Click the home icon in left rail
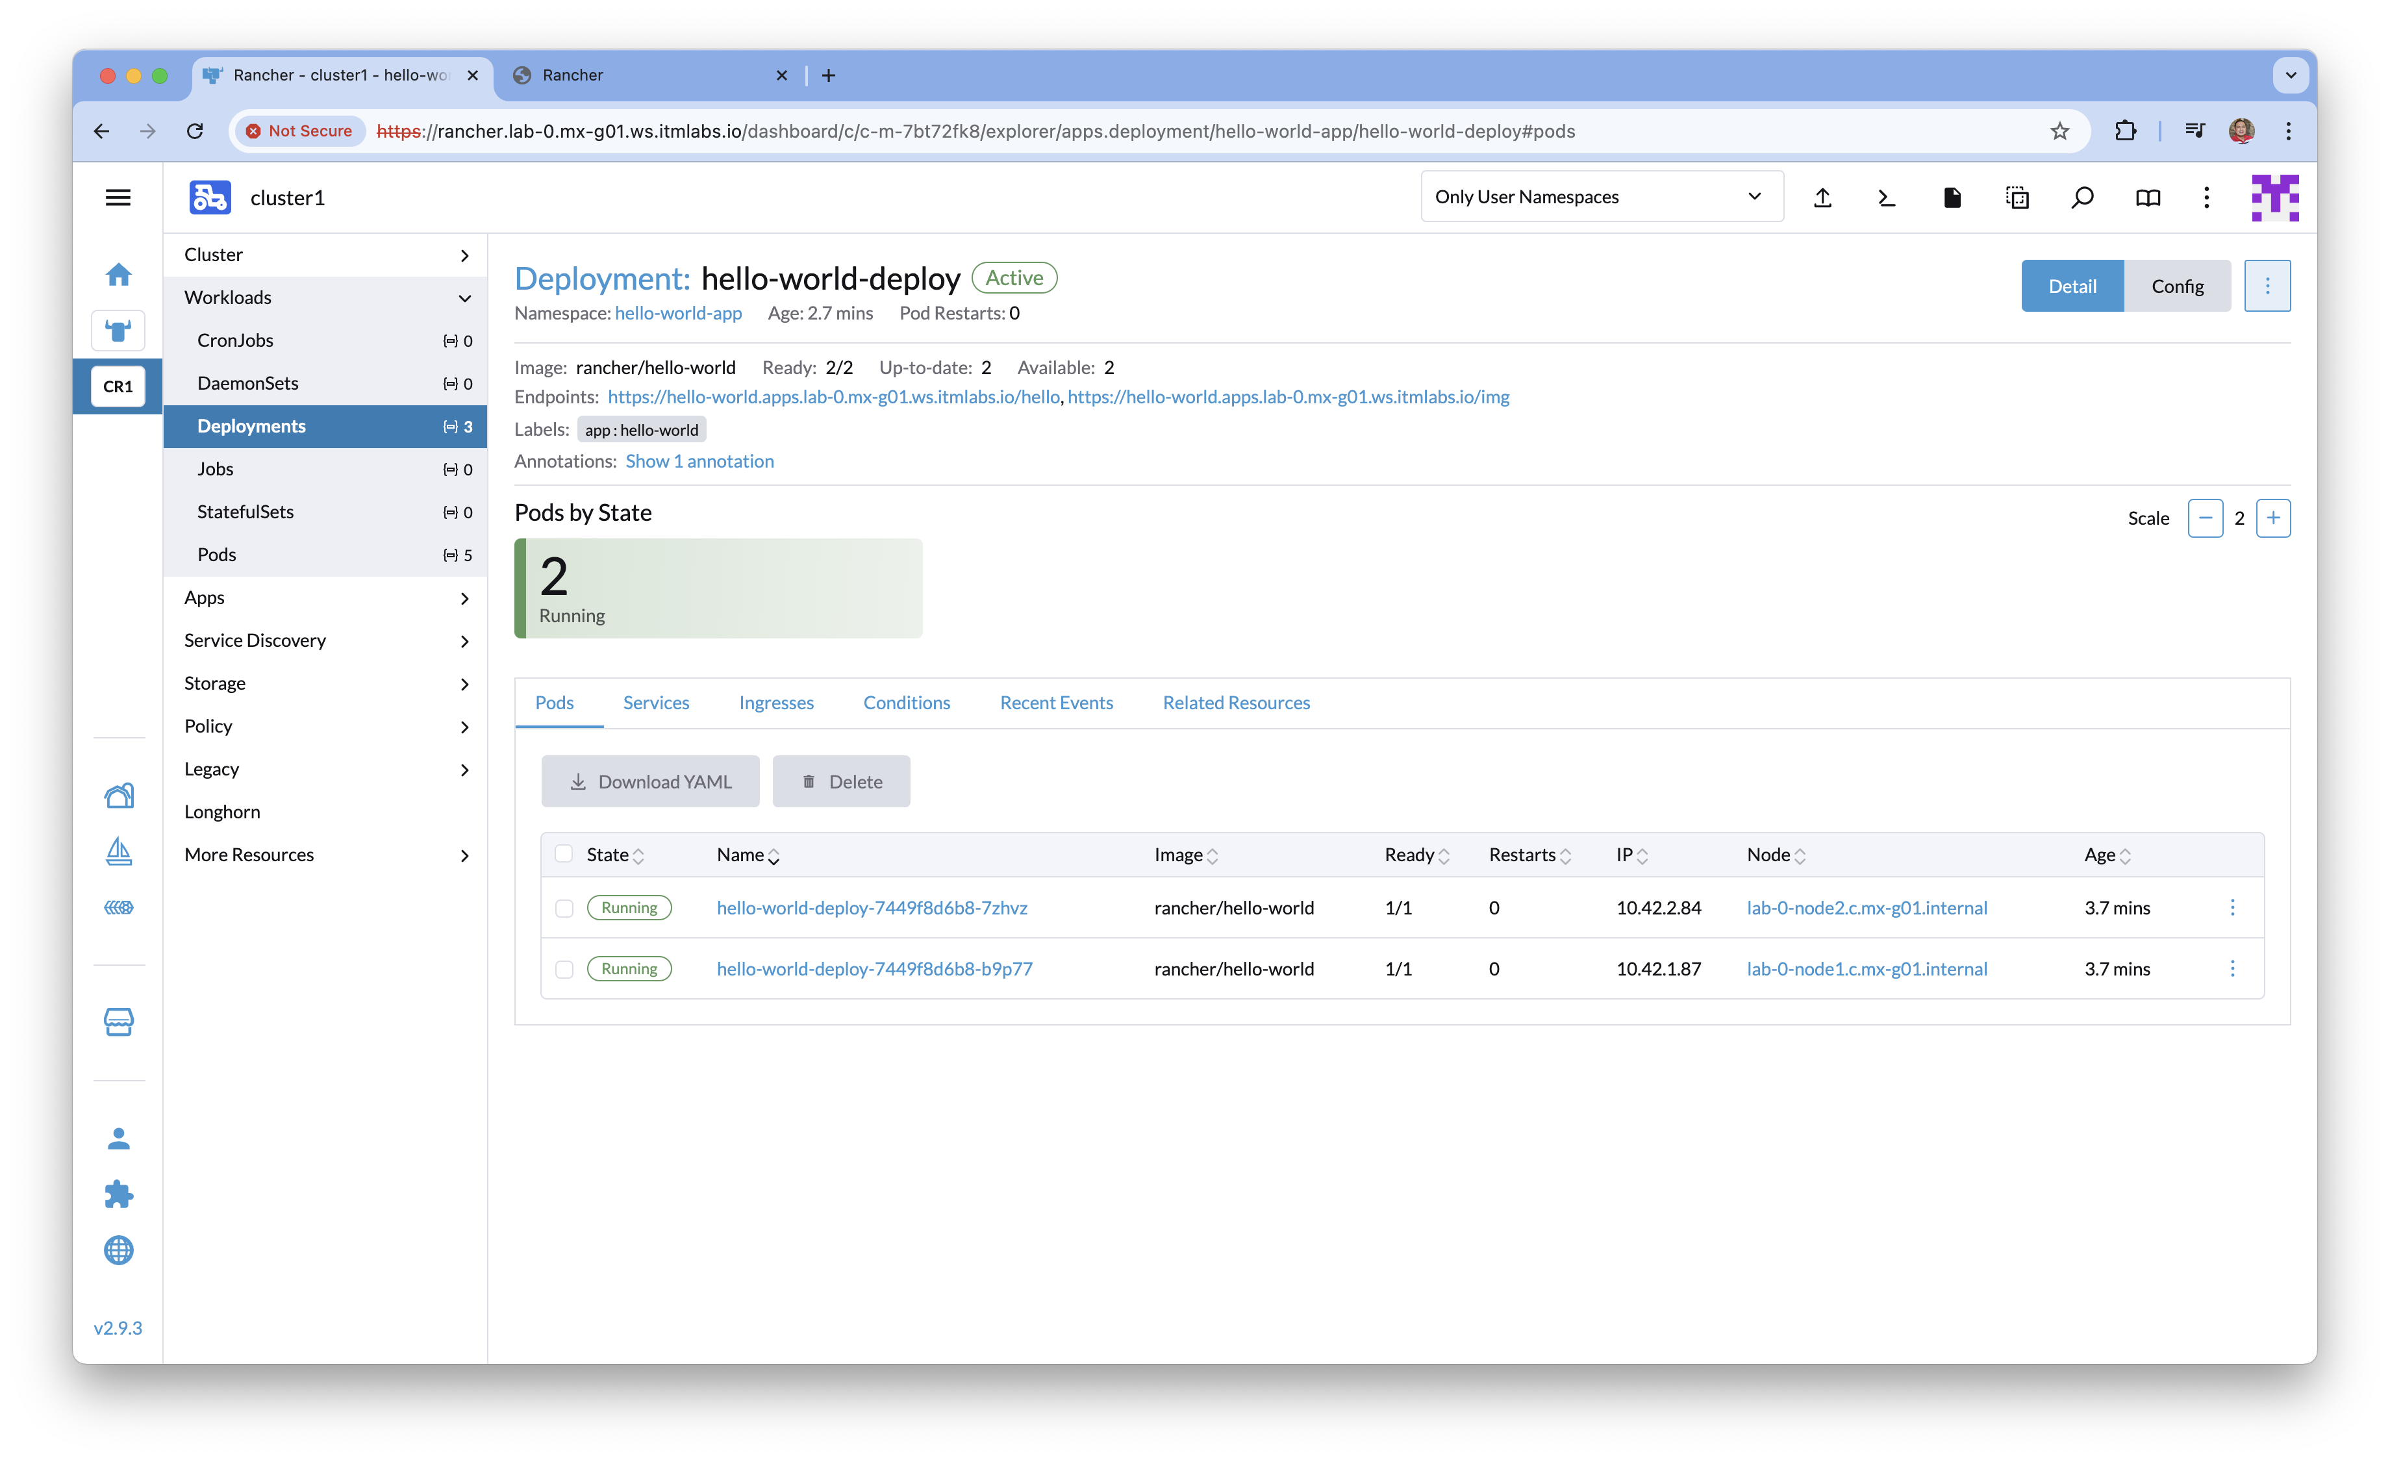 (118, 275)
